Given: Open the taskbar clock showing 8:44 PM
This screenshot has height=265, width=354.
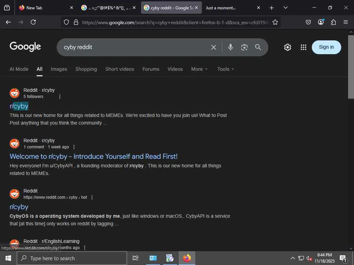Looking at the screenshot, I should click(324, 258).
